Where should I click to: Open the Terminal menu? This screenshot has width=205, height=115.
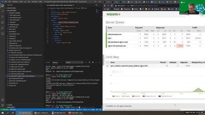[35, 2]
